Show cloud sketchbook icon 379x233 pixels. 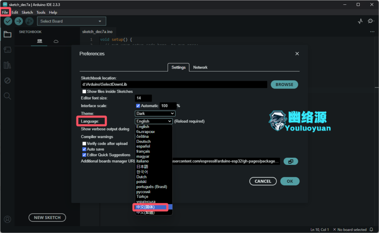[56, 41]
